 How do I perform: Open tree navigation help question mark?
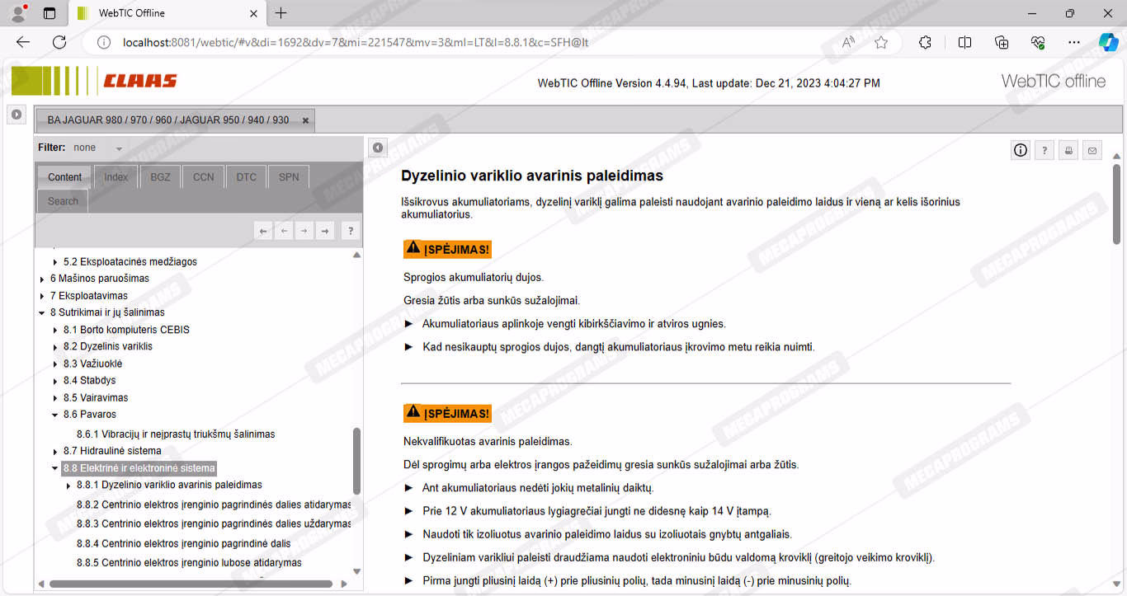350,232
